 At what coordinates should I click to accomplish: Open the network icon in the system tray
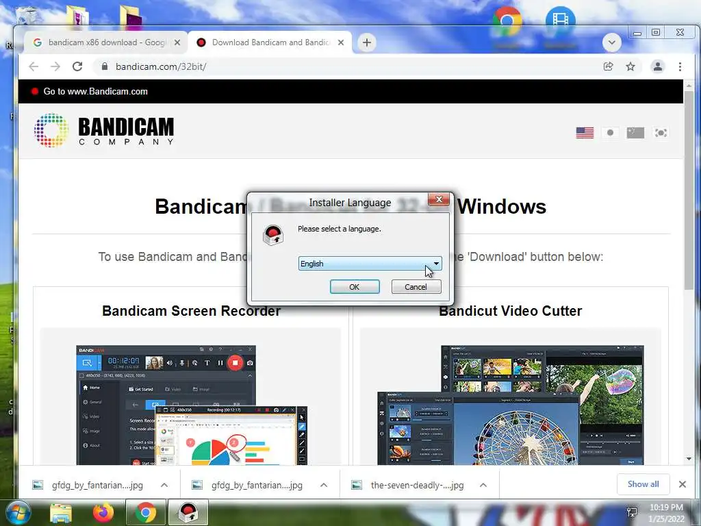coord(632,512)
